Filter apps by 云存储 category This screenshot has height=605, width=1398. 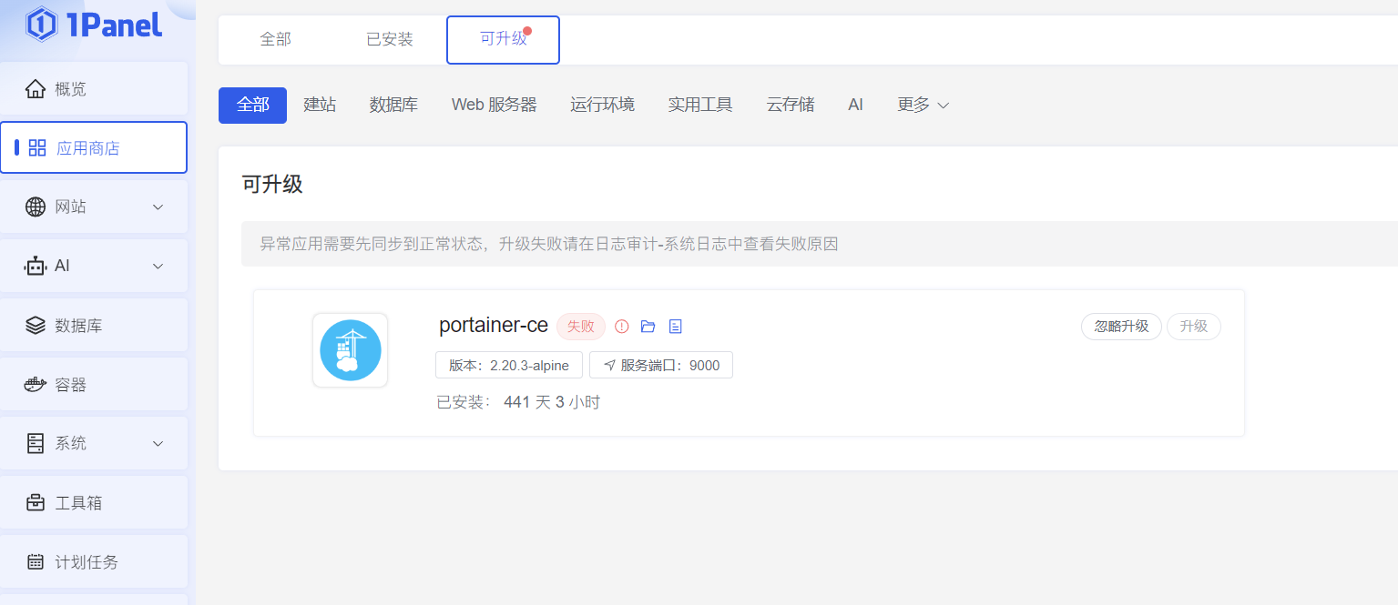tap(791, 105)
